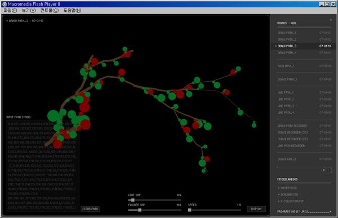Image resolution: width=338 pixels, height=218 pixels.
Task: Open the 보기(V) menu
Action: (29, 10)
